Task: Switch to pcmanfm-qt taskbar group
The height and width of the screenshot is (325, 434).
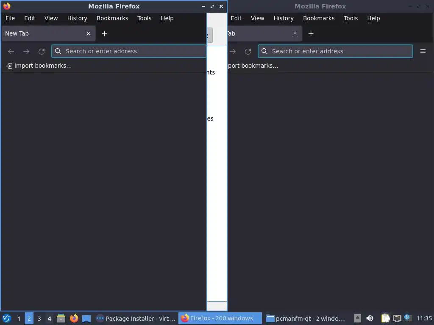Action: pos(306,318)
